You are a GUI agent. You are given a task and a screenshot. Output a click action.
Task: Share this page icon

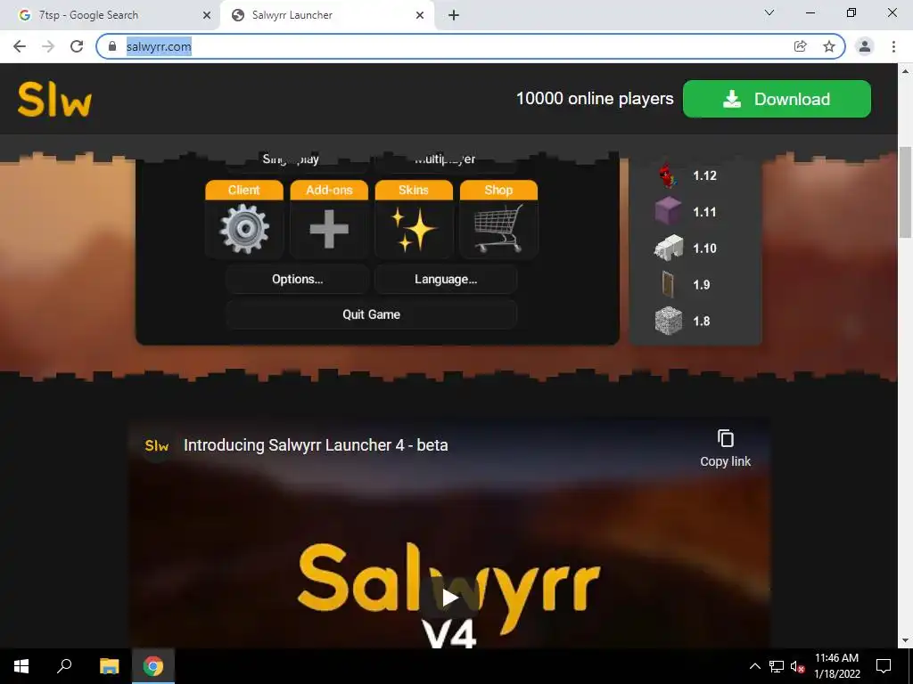pyautogui.click(x=801, y=46)
